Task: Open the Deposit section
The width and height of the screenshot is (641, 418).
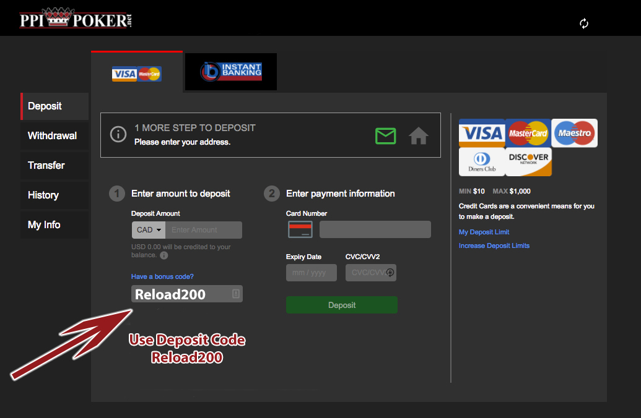Action: pos(55,106)
